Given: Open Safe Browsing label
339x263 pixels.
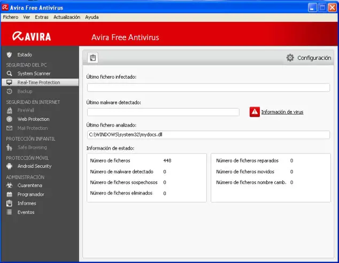Looking at the screenshot, I should tap(32, 148).
